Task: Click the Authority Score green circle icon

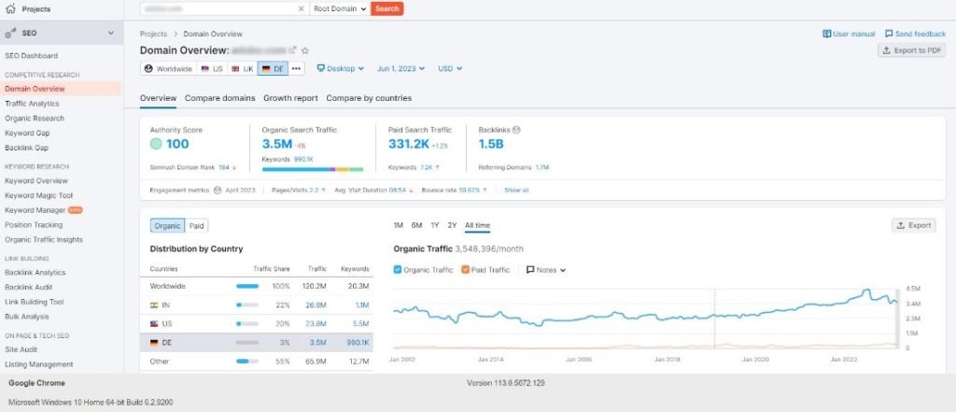Action: pyautogui.click(x=156, y=145)
